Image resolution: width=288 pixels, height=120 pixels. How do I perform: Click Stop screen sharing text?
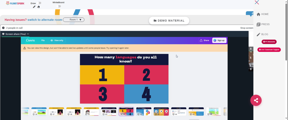tap(247, 28)
